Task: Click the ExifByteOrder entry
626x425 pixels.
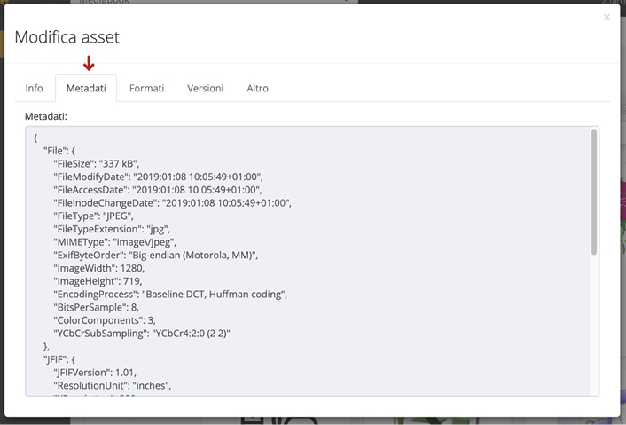Action: 155,255
